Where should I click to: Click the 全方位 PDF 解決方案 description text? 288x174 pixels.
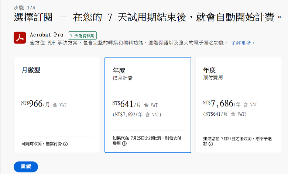(128, 43)
